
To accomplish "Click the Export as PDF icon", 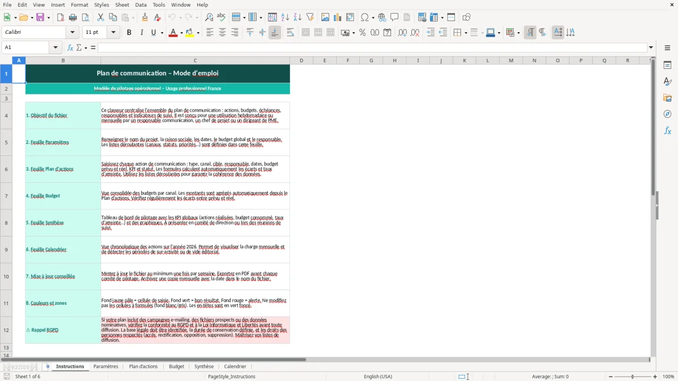I will pos(60,17).
